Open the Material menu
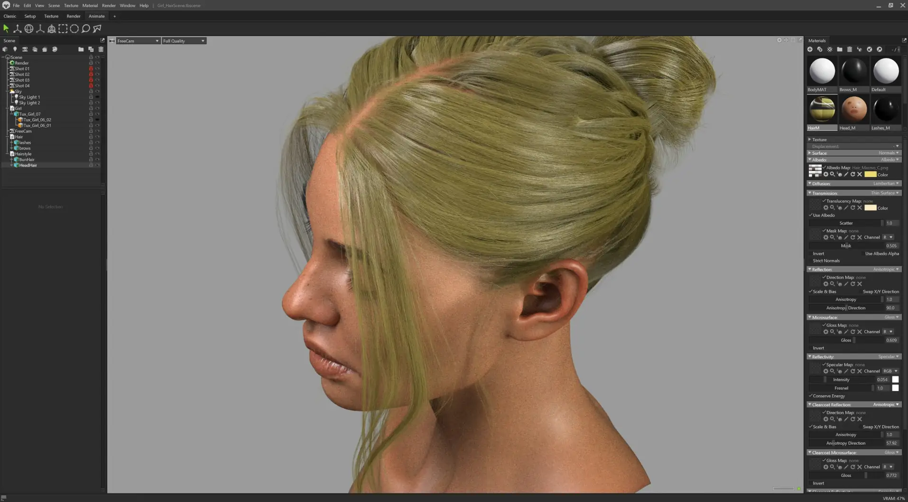Image resolution: width=908 pixels, height=502 pixels. coord(90,6)
